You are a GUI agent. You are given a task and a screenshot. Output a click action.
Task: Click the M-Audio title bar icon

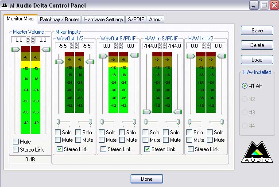(x=4, y=5)
